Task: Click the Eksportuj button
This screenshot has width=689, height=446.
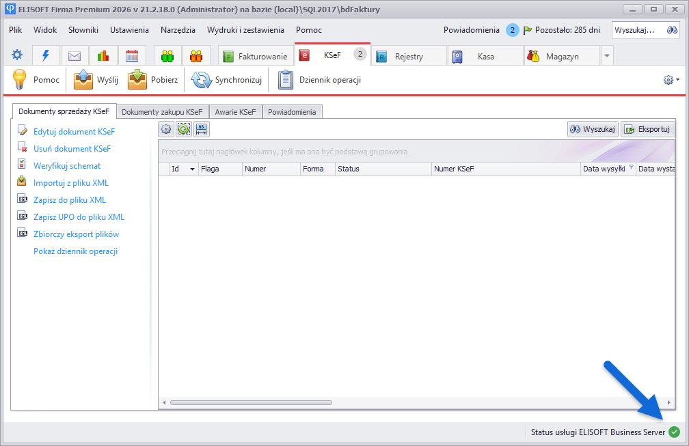Action: 647,129
